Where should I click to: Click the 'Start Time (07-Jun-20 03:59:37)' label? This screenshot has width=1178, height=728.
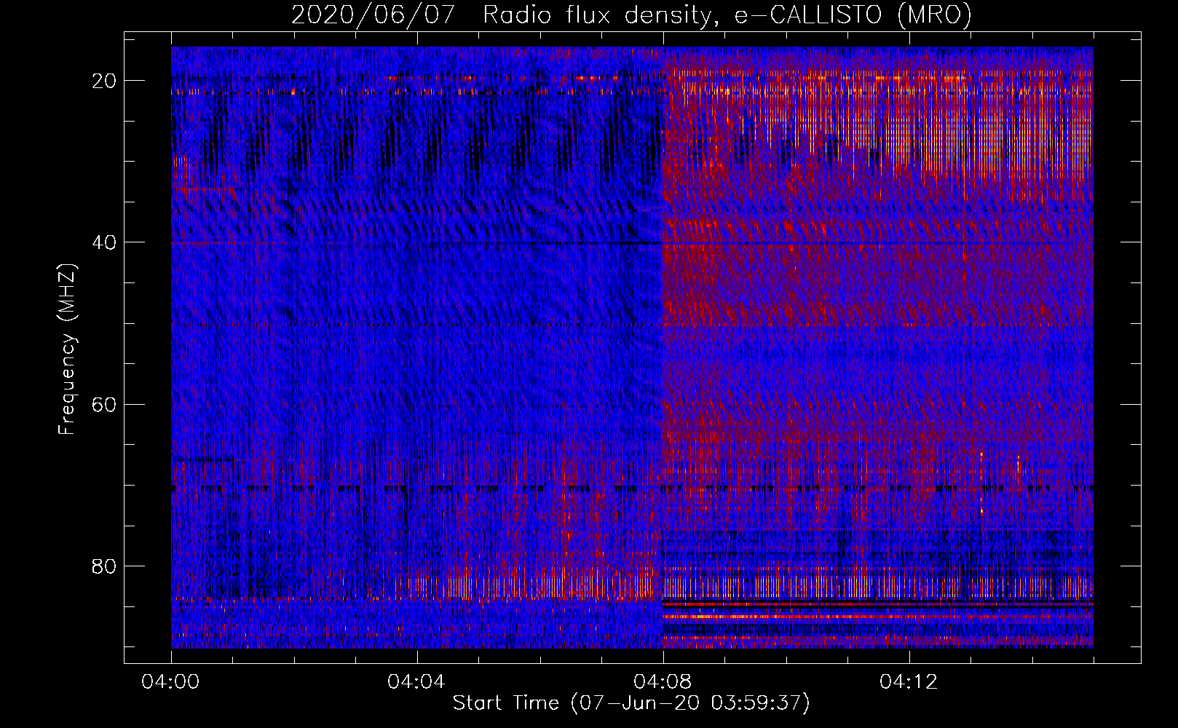click(x=631, y=703)
